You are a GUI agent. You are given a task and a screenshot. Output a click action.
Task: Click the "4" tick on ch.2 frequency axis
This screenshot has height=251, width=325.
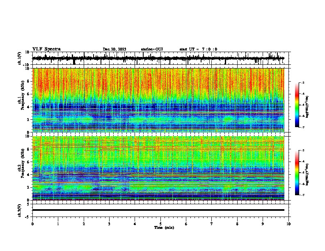click(x=28, y=175)
